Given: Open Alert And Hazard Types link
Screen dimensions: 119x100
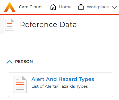Looking at the screenshot, I should coord(63,79).
